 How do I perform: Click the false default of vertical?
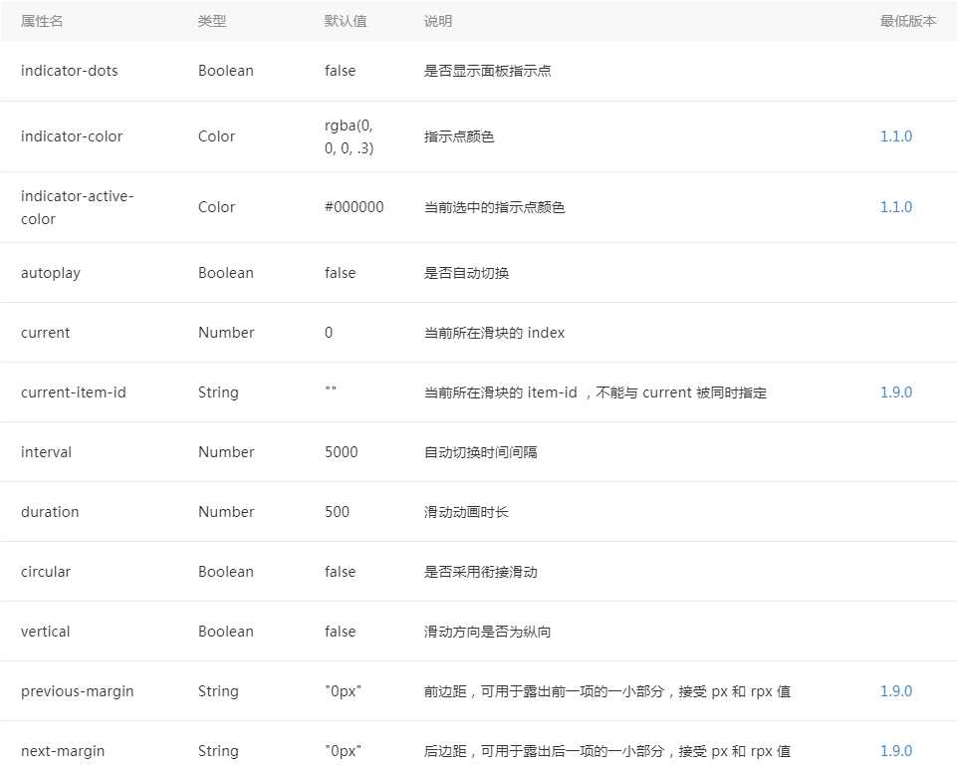340,632
